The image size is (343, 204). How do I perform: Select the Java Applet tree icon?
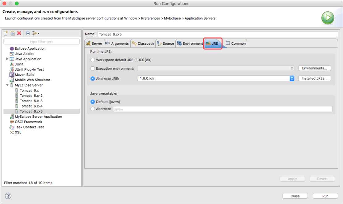pyautogui.click(x=12, y=54)
